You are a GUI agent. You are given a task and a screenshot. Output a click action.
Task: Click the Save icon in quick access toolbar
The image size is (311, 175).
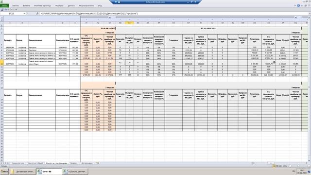(2, 10)
